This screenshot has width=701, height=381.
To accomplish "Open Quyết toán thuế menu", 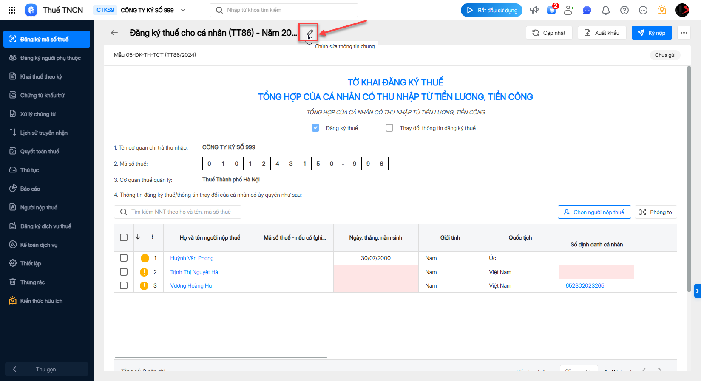I will pyautogui.click(x=47, y=151).
